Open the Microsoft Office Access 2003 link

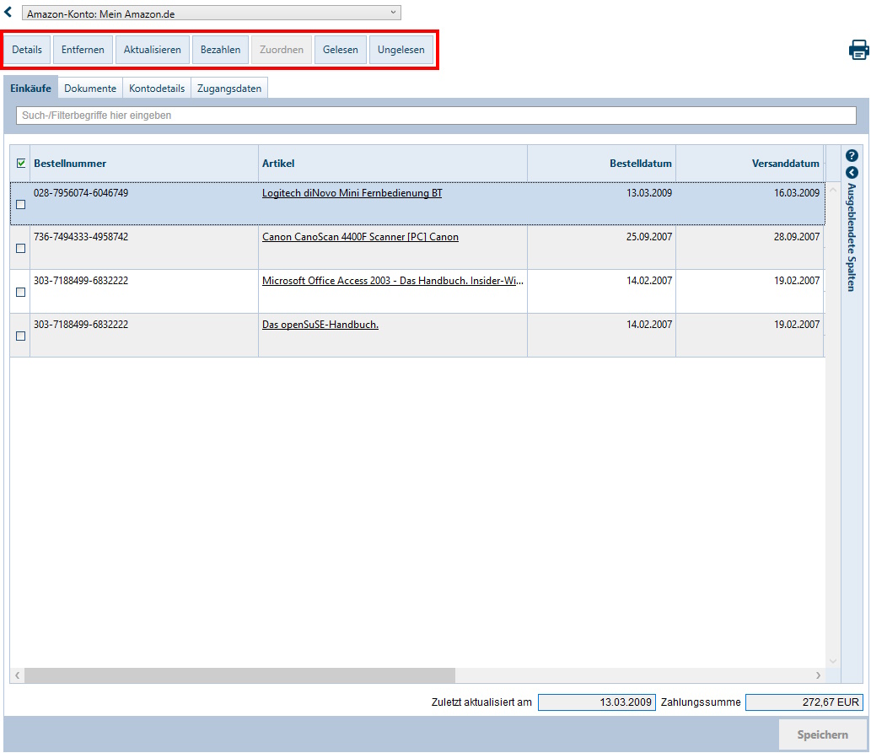(x=393, y=281)
